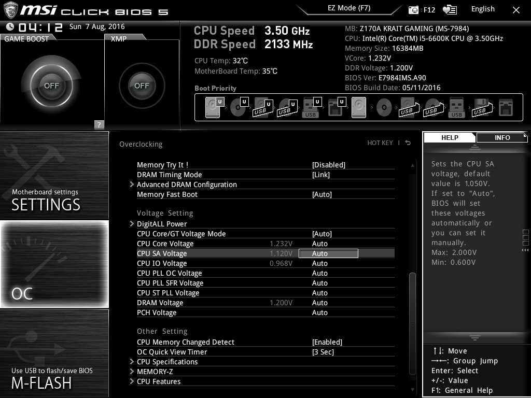Click the HOT KEY button
Screen dimensions: 531x398
(380, 143)
